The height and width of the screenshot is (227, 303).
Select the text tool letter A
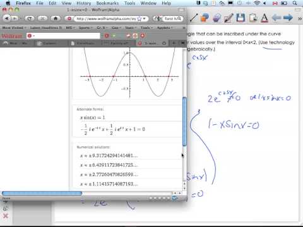click(x=264, y=18)
